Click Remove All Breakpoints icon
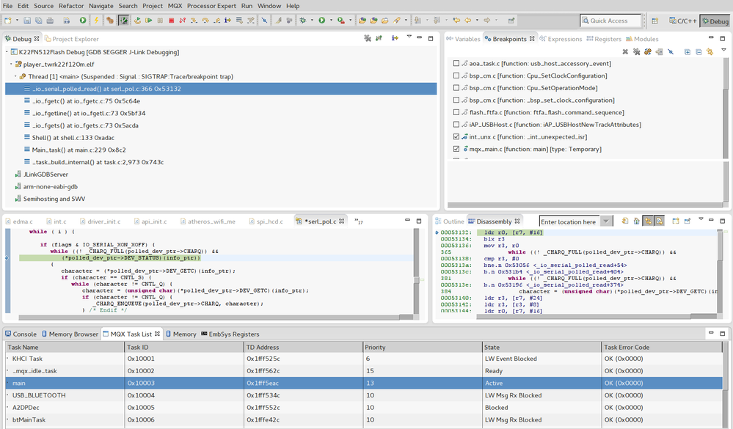Viewport: 733px width, 429px height. pos(637,52)
